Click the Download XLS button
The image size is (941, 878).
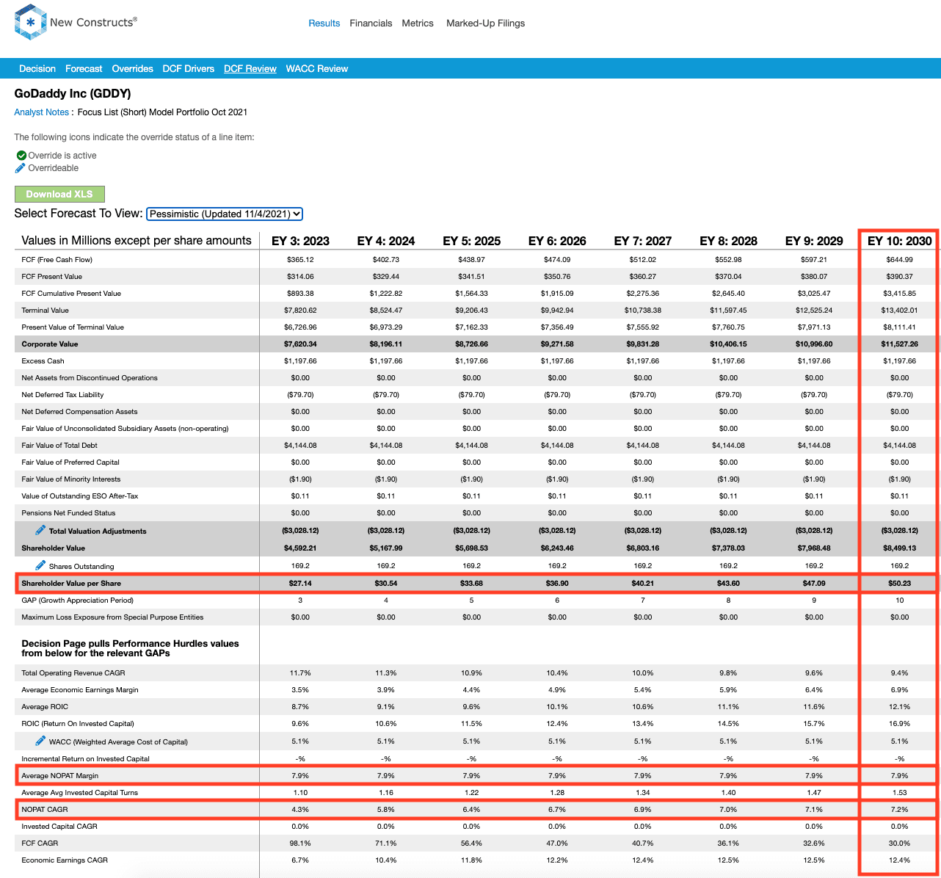[59, 194]
